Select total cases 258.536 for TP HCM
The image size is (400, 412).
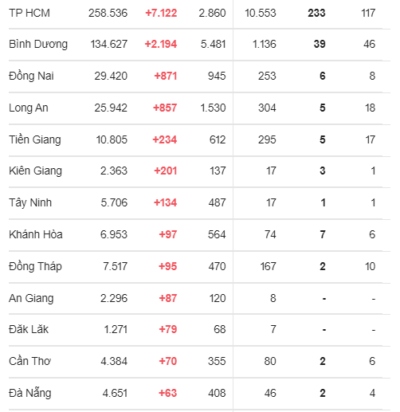[108, 13]
